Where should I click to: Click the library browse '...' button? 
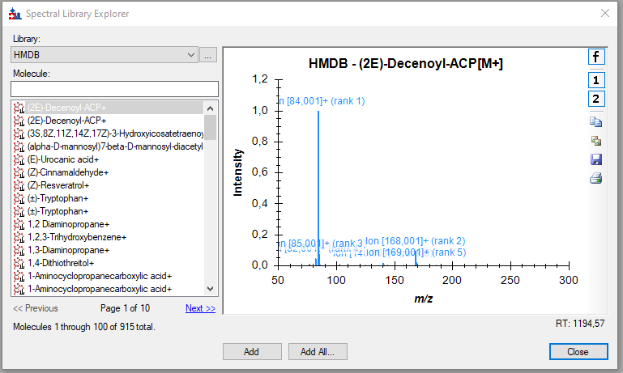pos(209,55)
